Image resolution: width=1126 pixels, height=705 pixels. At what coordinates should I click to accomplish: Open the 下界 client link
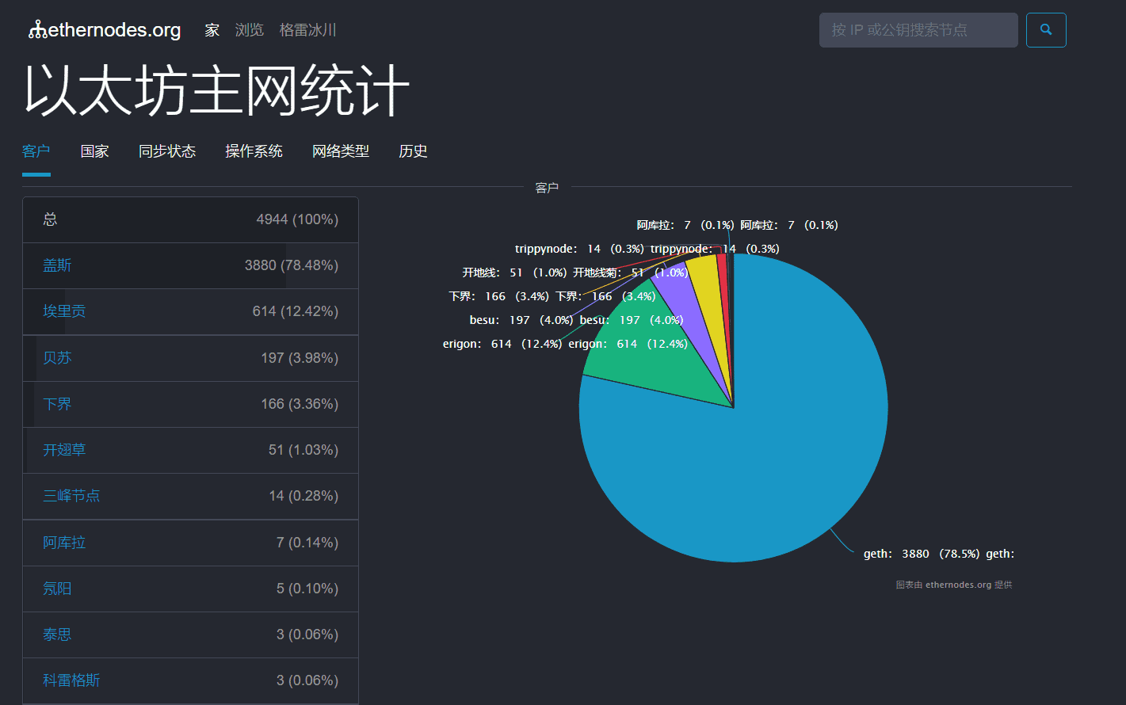pos(57,403)
